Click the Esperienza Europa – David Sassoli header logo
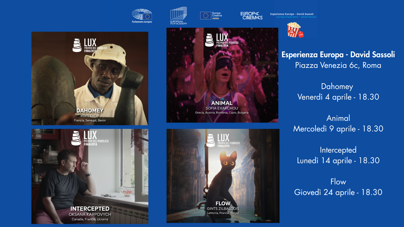The height and width of the screenshot is (227, 404). coord(293,15)
